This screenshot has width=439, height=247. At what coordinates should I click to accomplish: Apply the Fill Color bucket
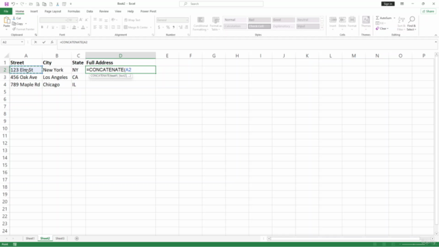[74, 27]
